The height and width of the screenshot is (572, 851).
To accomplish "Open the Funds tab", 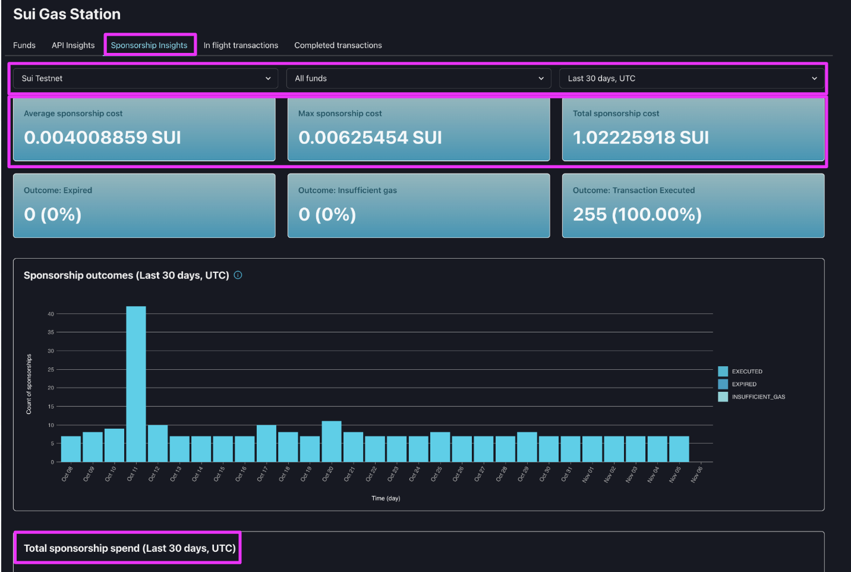I will [24, 45].
